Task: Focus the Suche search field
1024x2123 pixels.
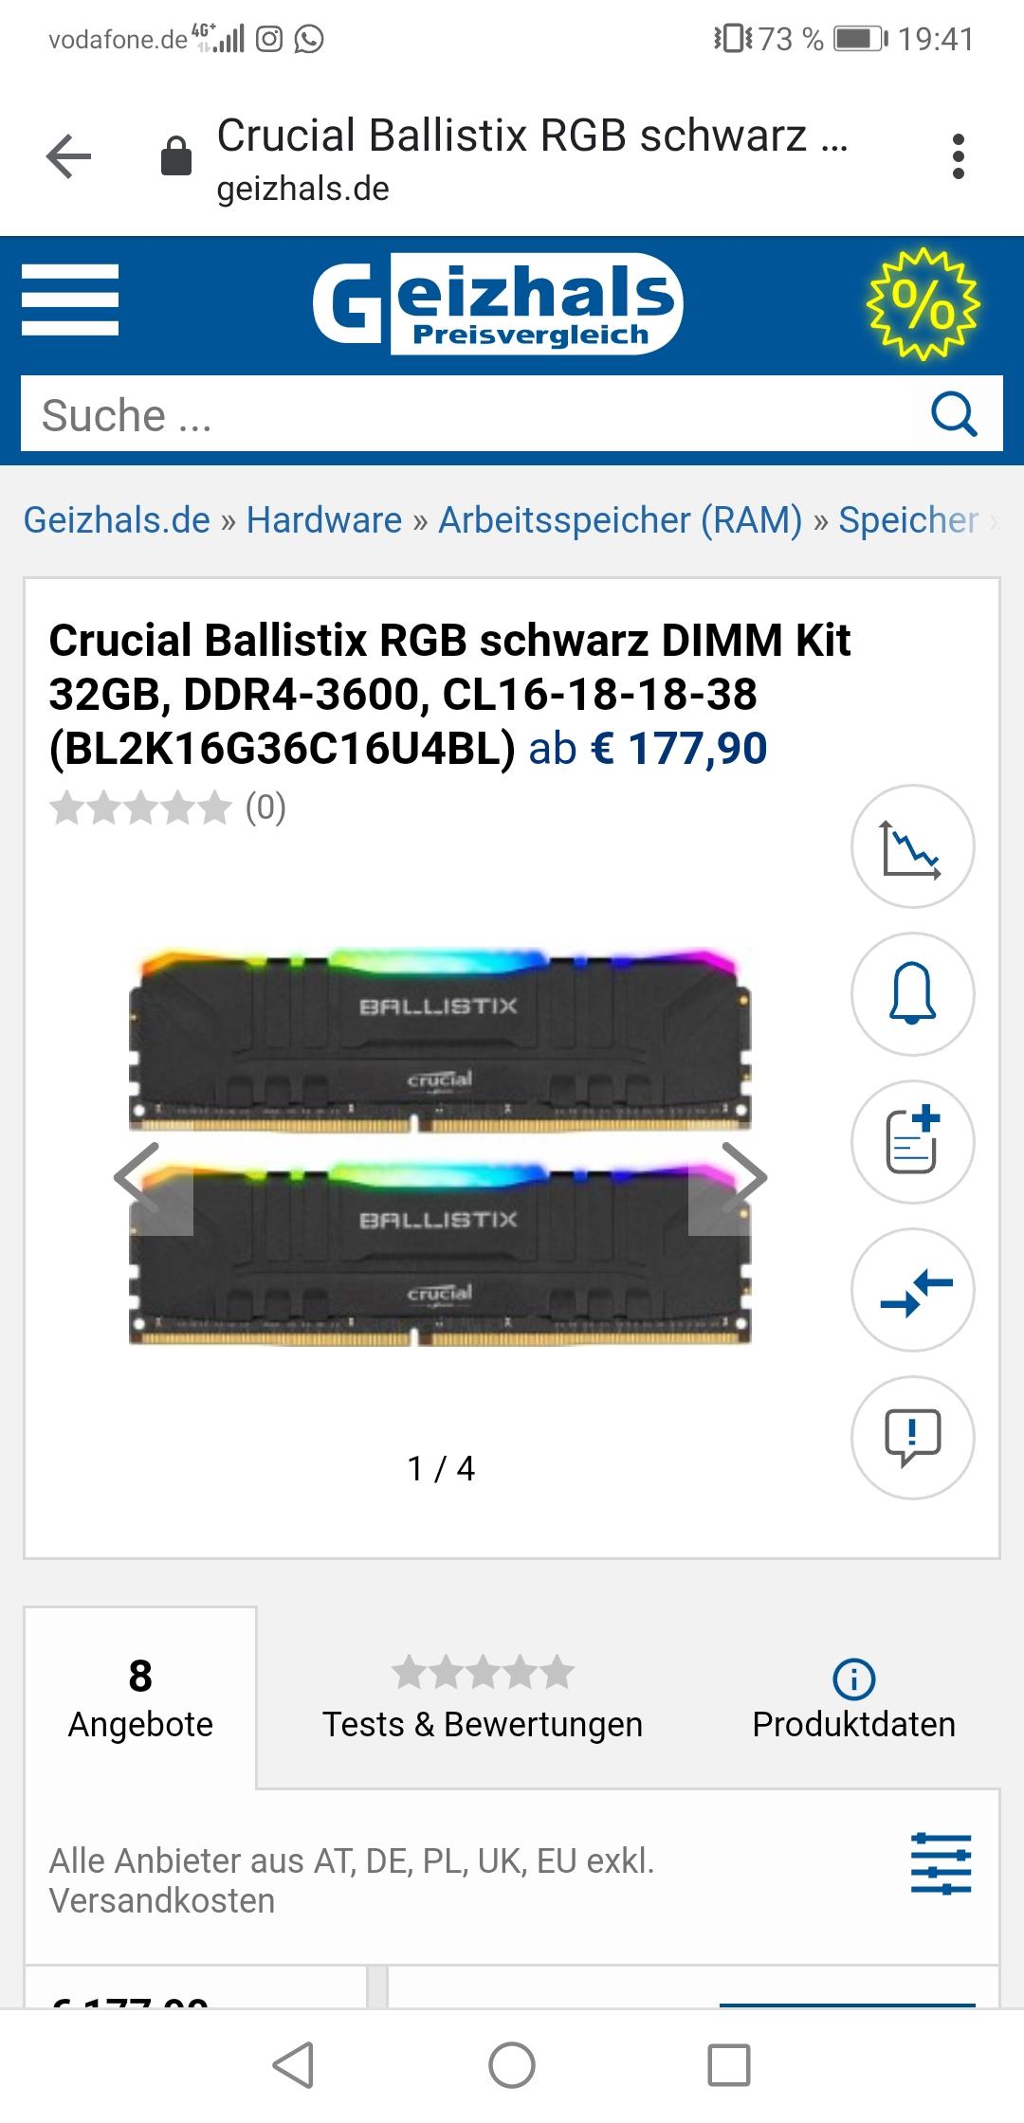Action: [x=466, y=414]
